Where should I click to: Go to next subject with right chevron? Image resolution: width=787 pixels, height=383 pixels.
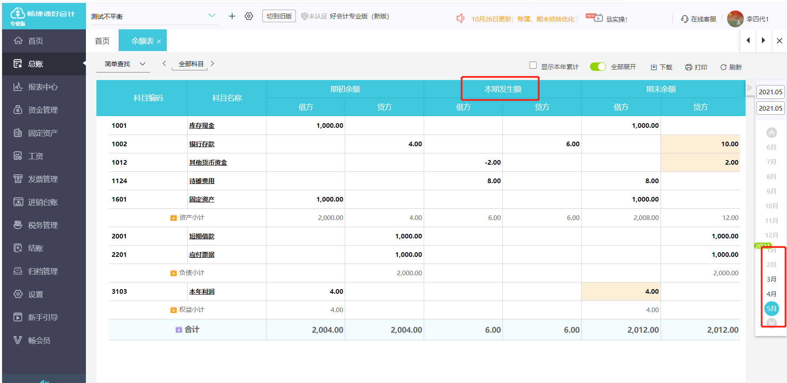(x=212, y=64)
